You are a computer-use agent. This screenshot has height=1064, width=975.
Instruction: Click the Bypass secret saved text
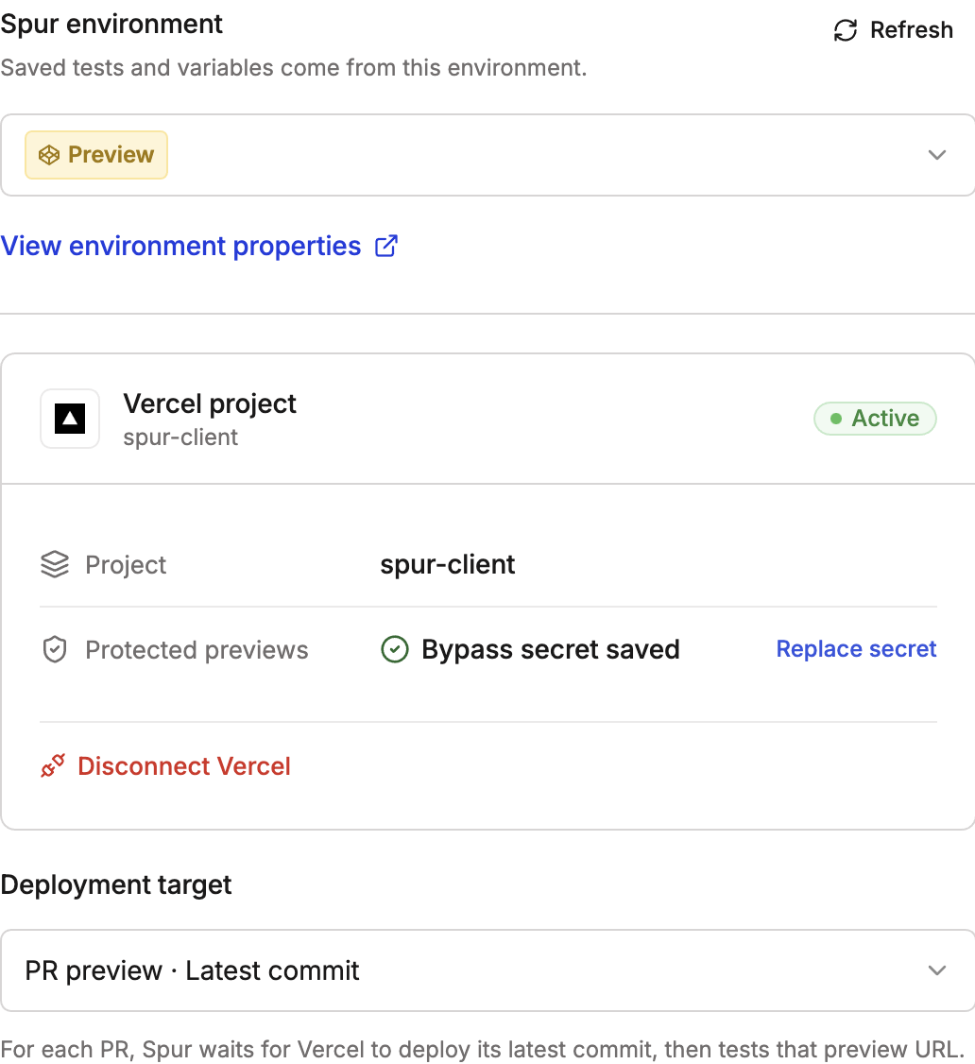click(550, 649)
